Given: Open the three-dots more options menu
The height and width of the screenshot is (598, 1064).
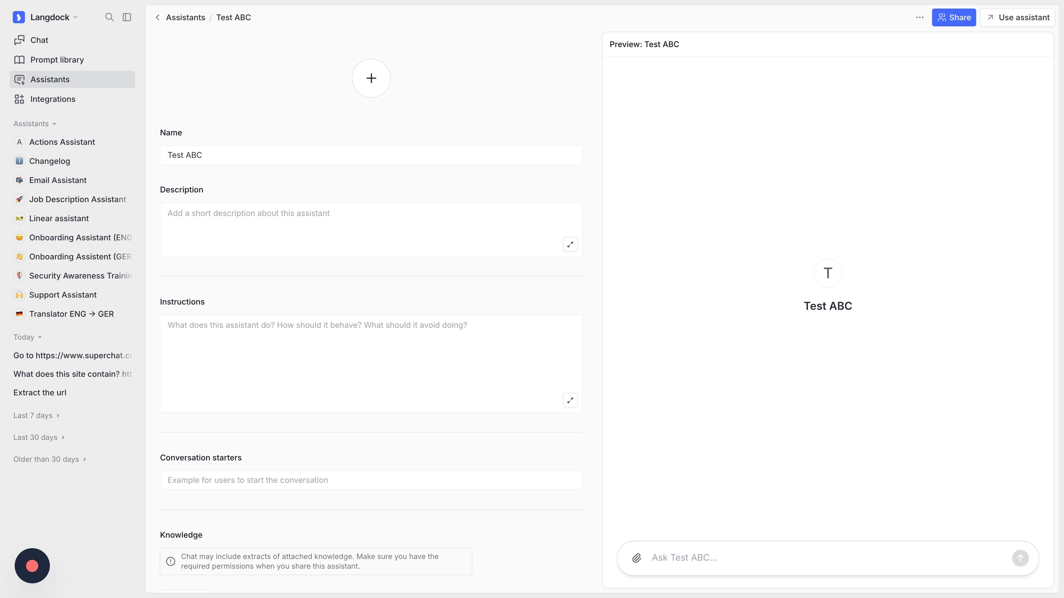Looking at the screenshot, I should pyautogui.click(x=919, y=17).
